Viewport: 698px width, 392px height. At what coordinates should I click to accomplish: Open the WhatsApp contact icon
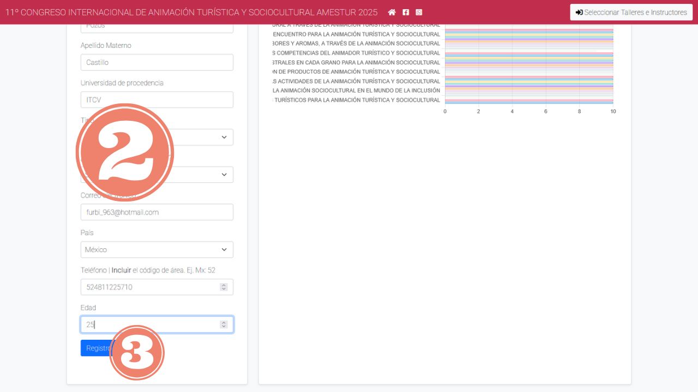tap(419, 12)
